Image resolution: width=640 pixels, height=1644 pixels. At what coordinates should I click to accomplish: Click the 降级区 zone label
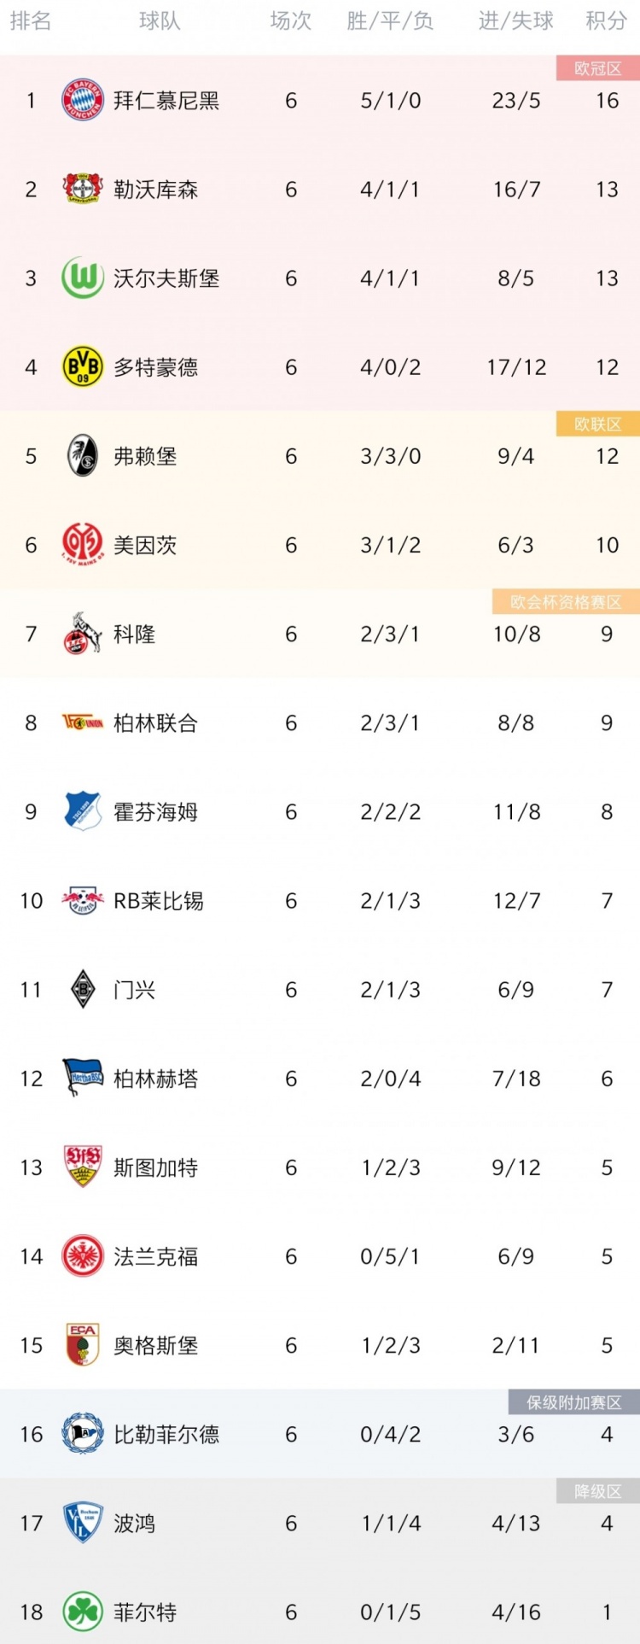[x=598, y=1491]
